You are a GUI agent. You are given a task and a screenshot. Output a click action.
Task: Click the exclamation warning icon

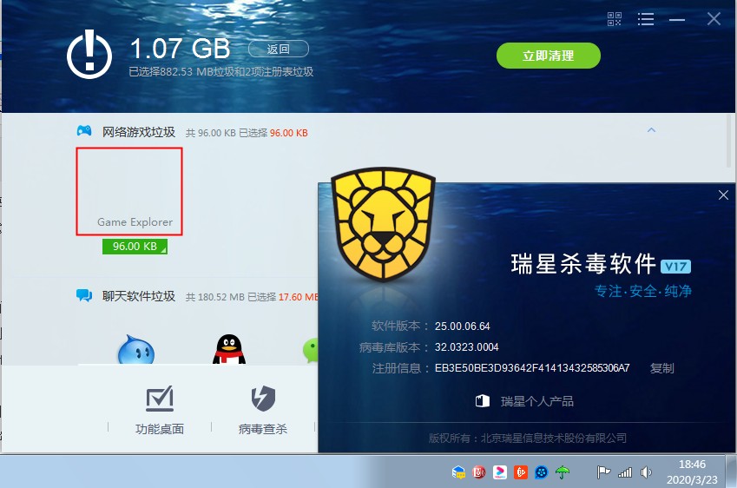pyautogui.click(x=89, y=54)
